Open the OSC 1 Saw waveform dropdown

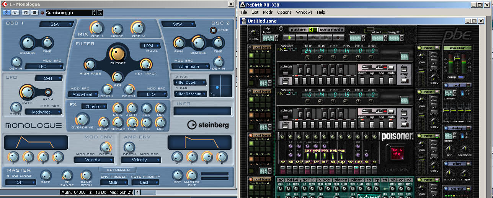click(x=56, y=24)
